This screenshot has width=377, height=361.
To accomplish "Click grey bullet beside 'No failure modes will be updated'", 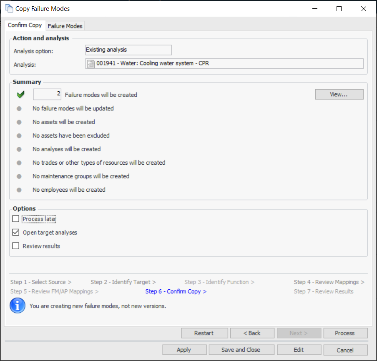I will (19, 109).
